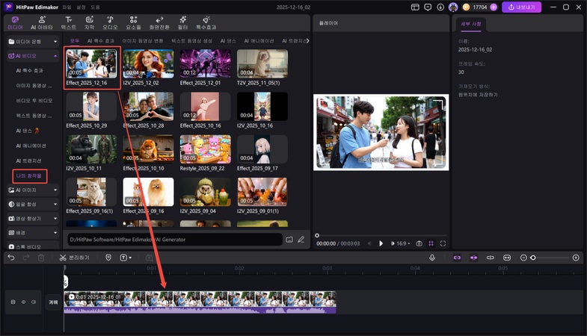Take a snapshot with the camera icon
This screenshot has height=336, width=587.
pyautogui.click(x=419, y=243)
